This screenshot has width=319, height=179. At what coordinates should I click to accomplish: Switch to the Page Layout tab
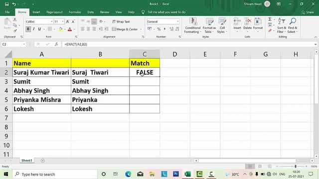click(x=54, y=12)
